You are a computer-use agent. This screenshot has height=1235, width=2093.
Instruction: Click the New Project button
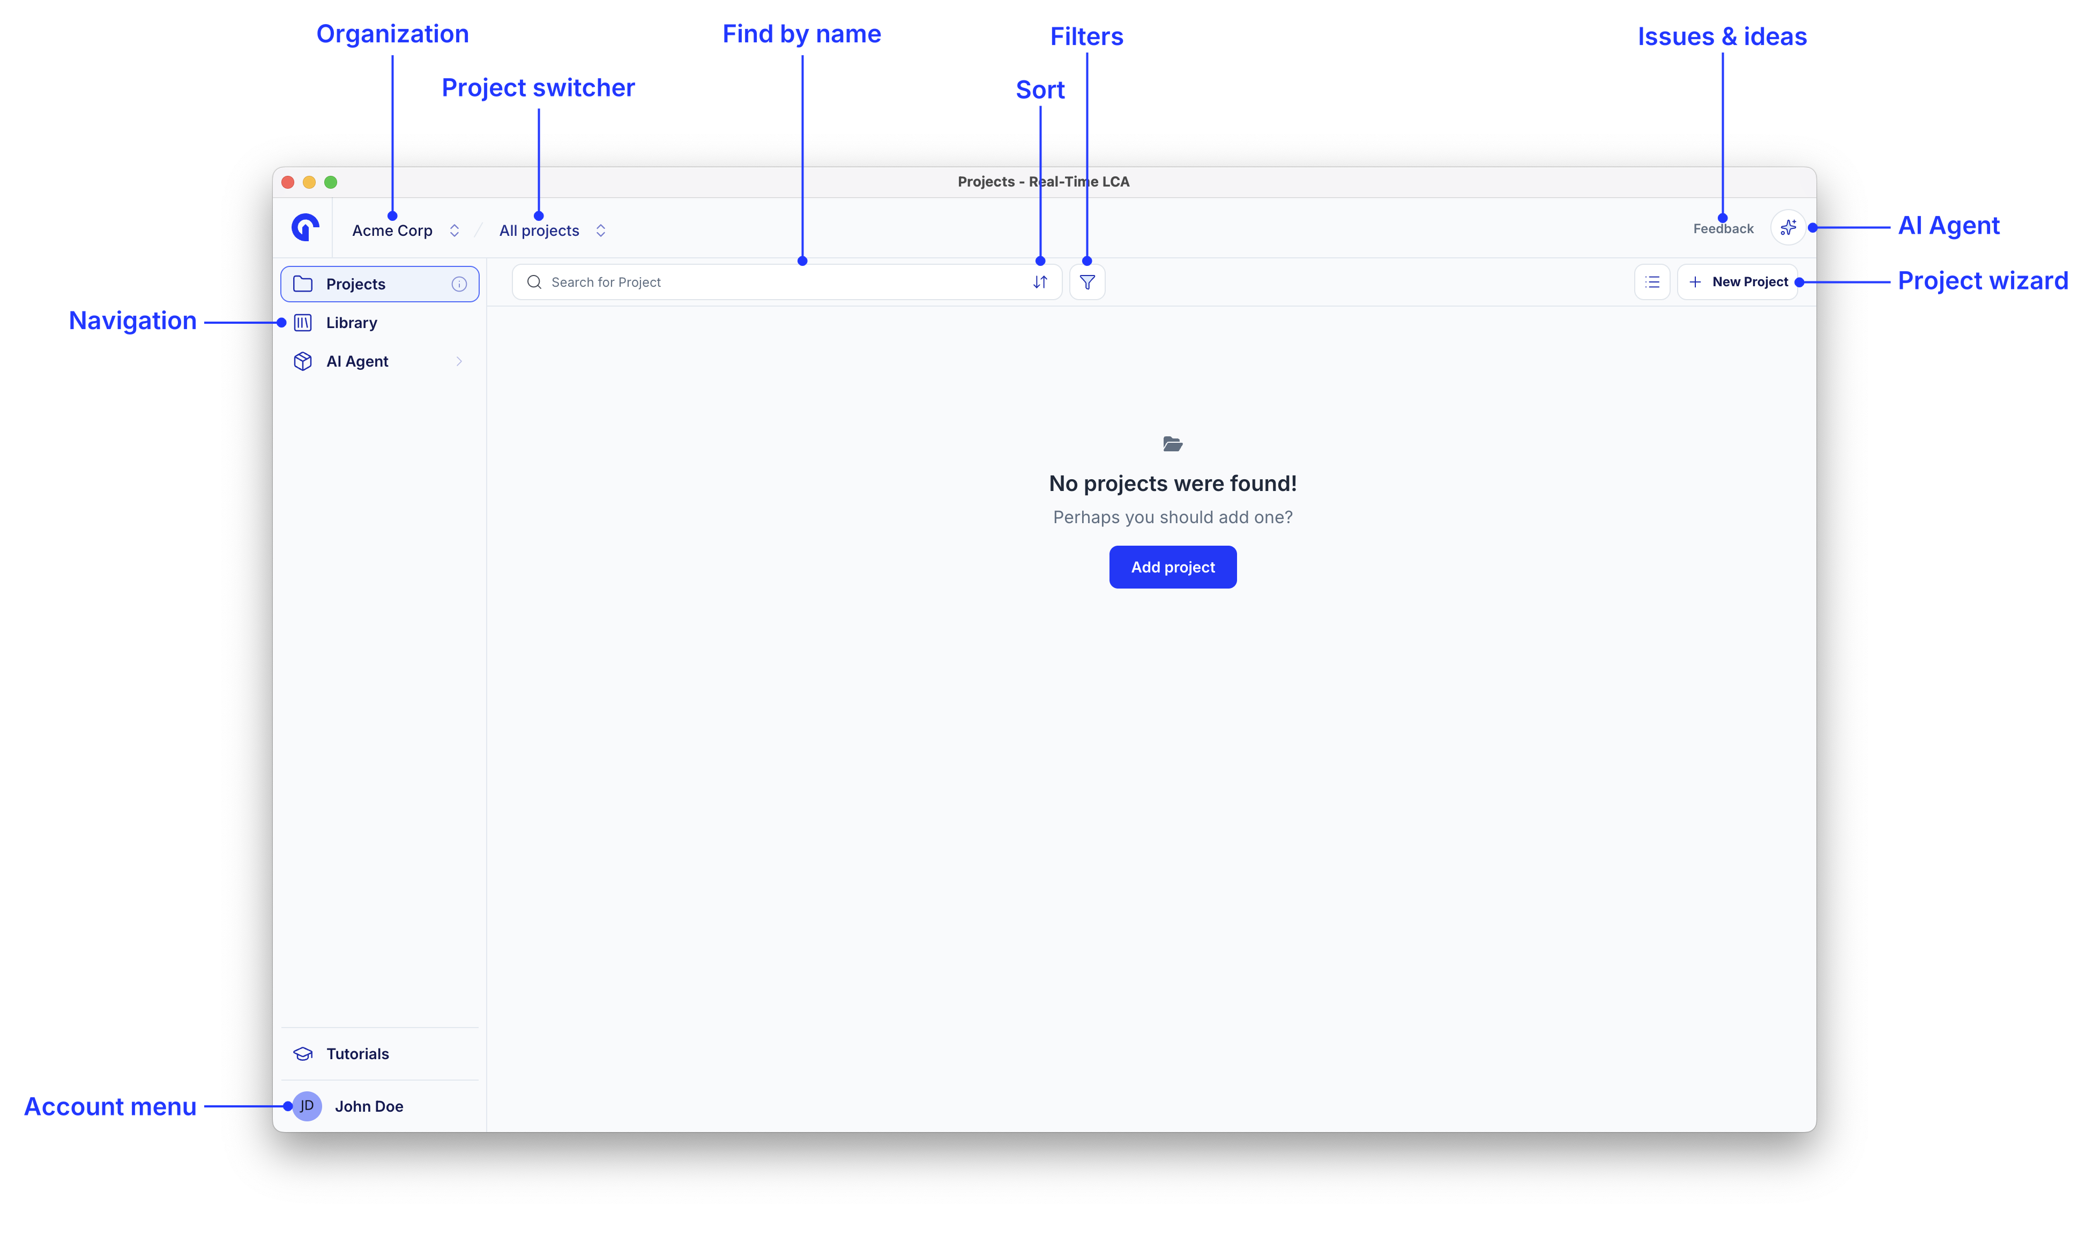click(x=1738, y=282)
